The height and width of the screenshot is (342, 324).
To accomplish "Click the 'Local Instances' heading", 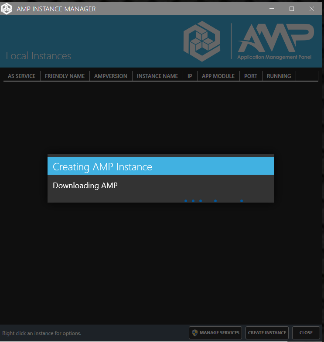I will coord(38,56).
